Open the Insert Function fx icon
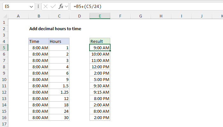This screenshot has width=223, height=127. 61,6
